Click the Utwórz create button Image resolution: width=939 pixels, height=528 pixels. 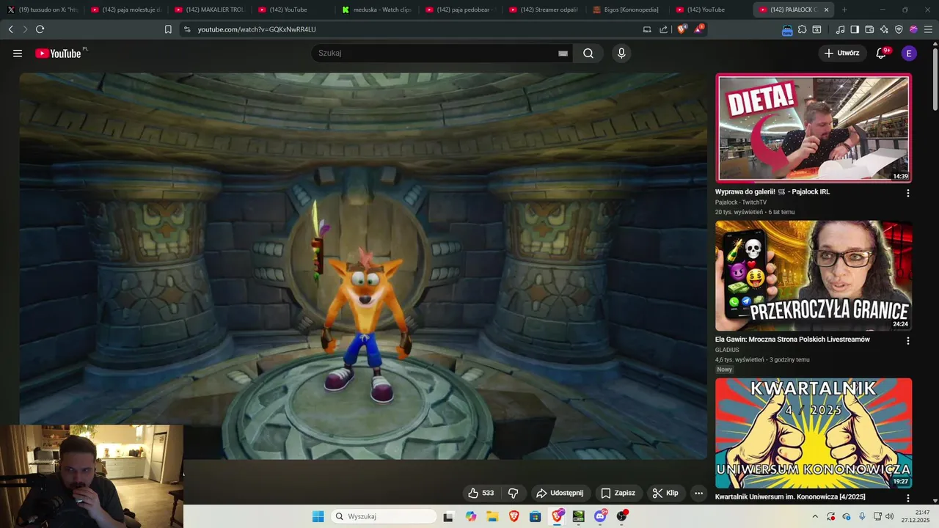coord(841,53)
